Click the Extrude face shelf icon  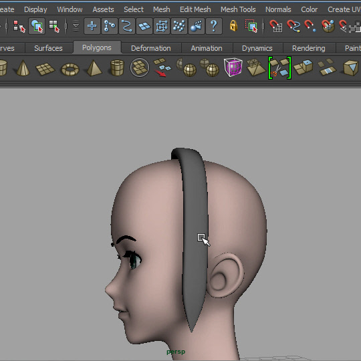304,68
